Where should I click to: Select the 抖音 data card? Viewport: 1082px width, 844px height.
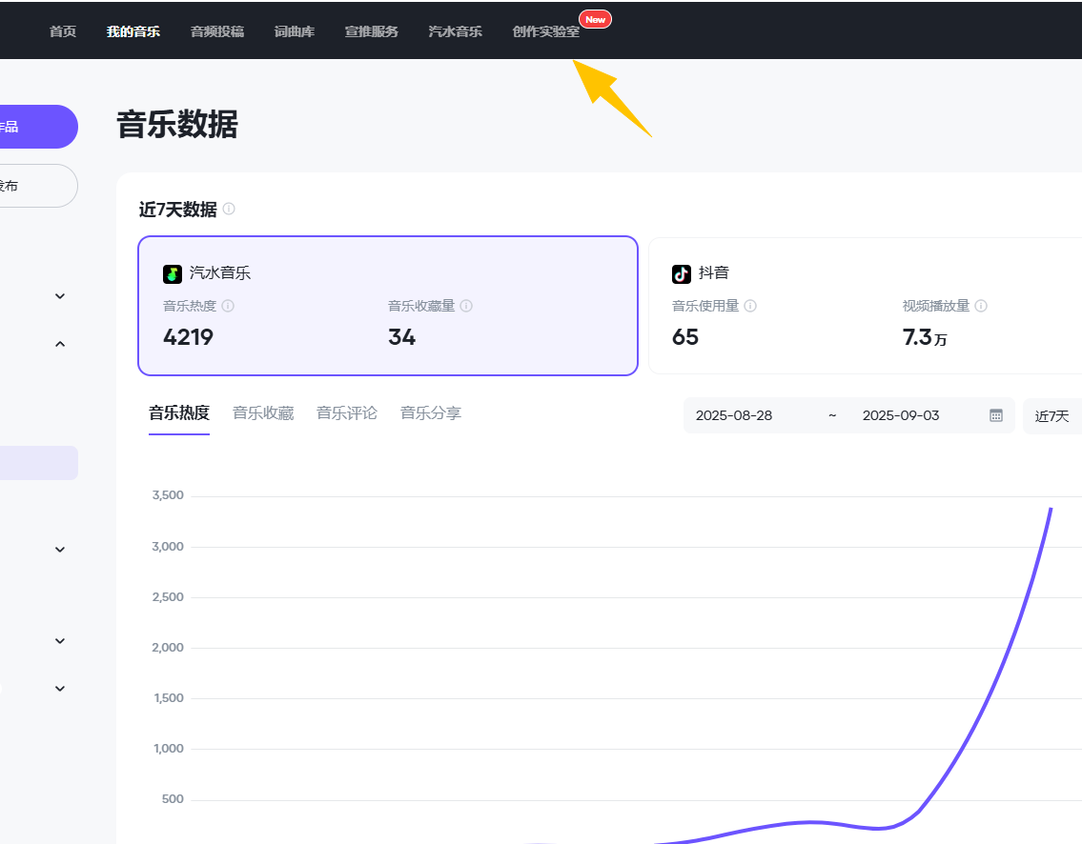[863, 306]
